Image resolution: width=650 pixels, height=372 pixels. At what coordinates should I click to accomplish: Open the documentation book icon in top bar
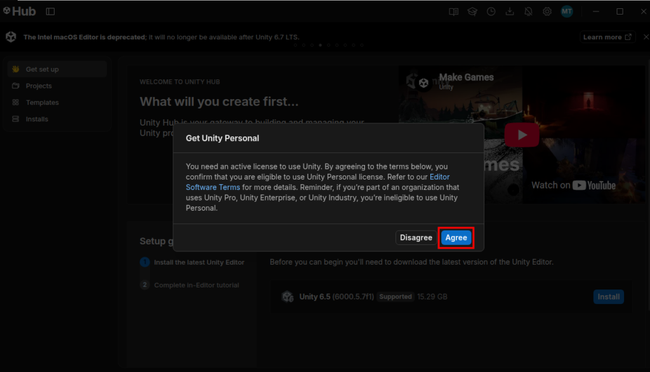pyautogui.click(x=453, y=11)
